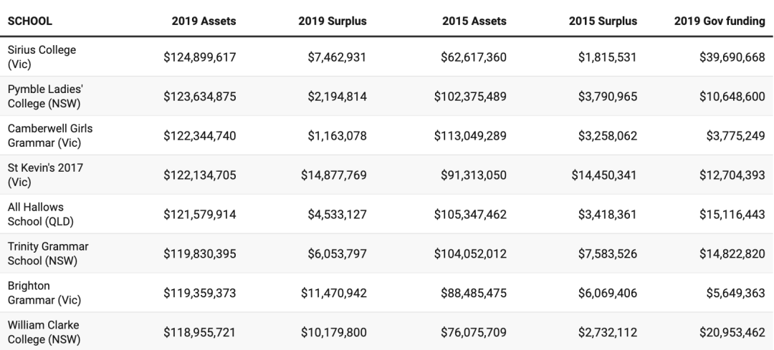Click Sirius College's $124,899,617 assets value
The image size is (774, 350).
pyautogui.click(x=199, y=57)
